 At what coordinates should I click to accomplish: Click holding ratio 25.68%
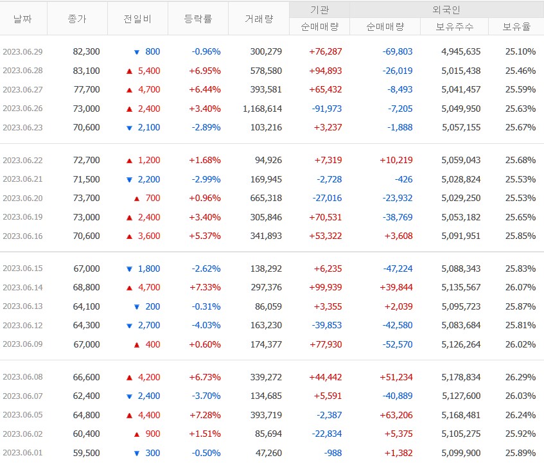tap(520, 161)
